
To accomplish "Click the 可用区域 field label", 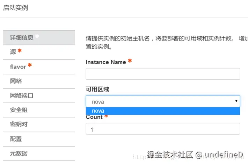I will (x=97, y=90).
